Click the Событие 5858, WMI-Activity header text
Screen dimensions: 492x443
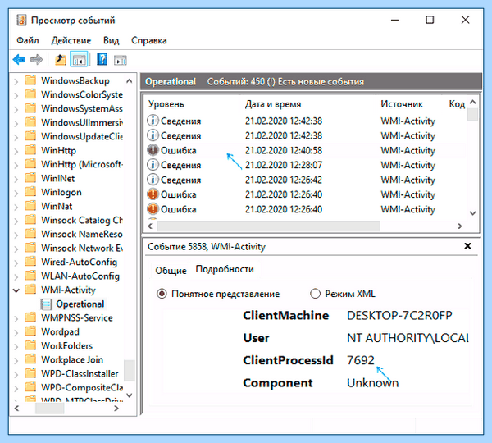pyautogui.click(x=207, y=246)
